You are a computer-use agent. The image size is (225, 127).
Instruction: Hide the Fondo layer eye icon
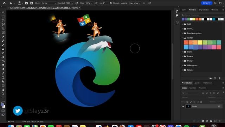coord(183,107)
